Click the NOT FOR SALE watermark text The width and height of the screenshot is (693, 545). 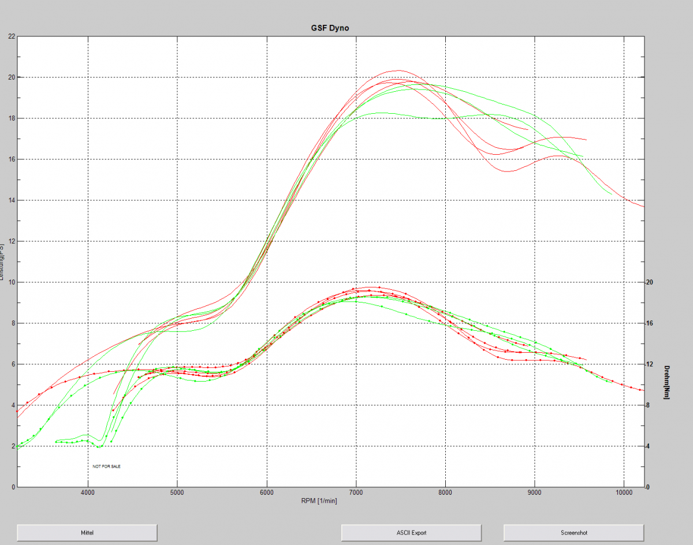pyautogui.click(x=107, y=466)
